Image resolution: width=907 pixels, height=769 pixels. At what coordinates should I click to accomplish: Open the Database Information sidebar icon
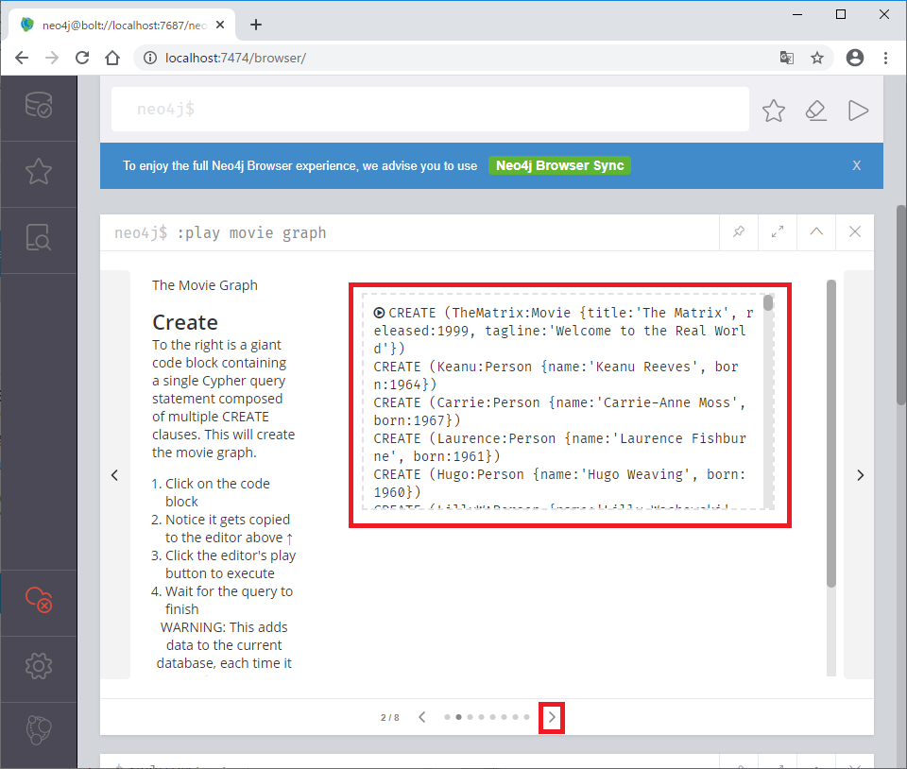click(39, 105)
